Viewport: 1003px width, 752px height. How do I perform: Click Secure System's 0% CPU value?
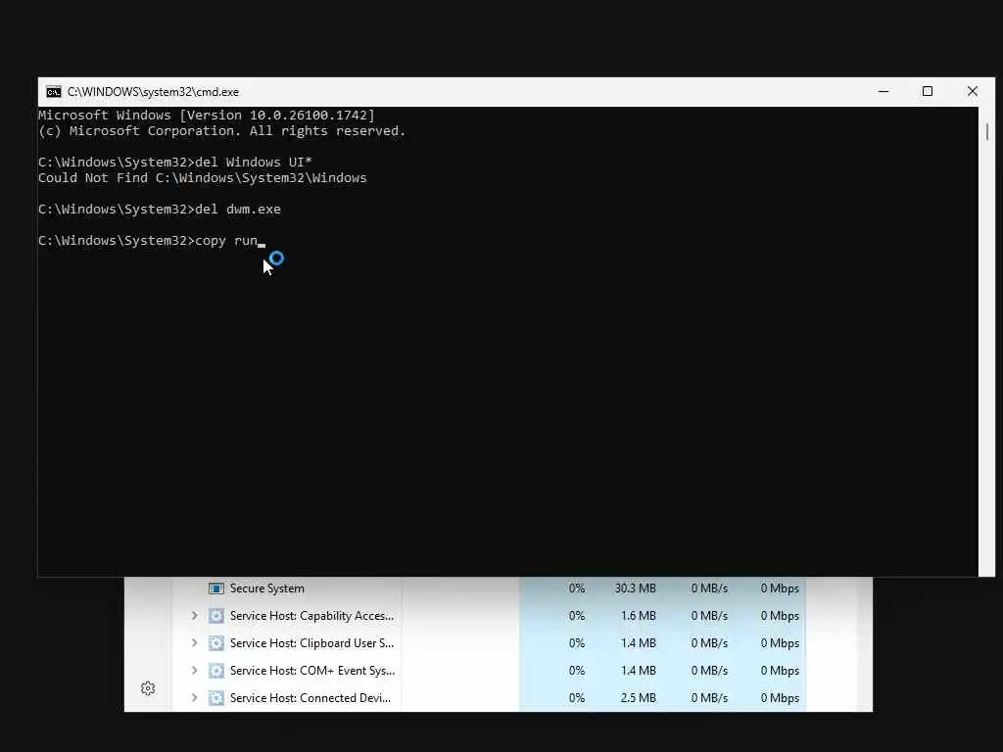[x=576, y=588]
